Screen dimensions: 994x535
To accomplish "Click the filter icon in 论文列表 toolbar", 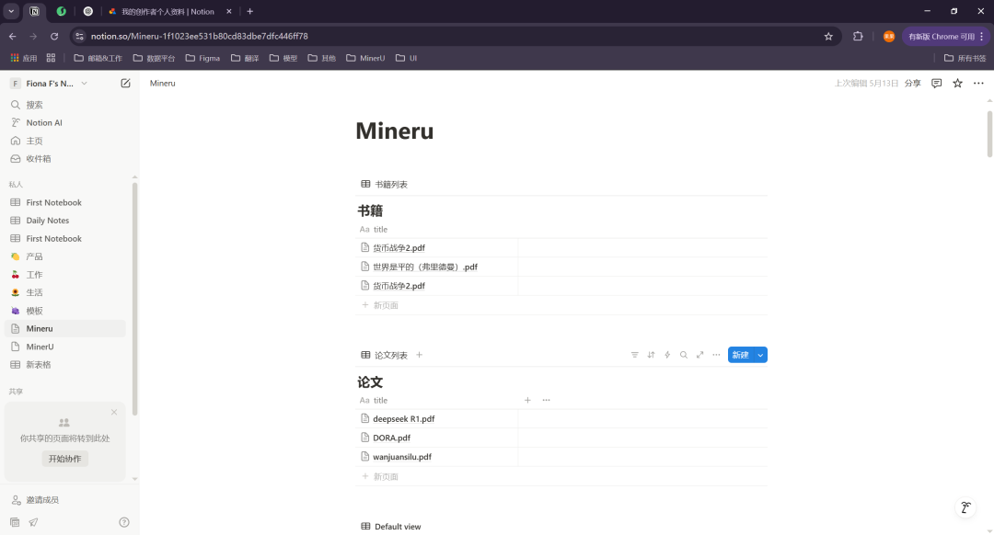I will (x=634, y=355).
